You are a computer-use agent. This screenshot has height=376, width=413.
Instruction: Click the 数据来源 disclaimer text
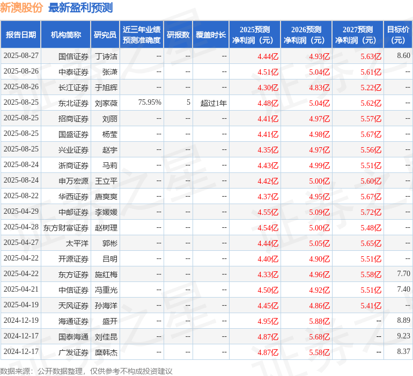pos(86,371)
